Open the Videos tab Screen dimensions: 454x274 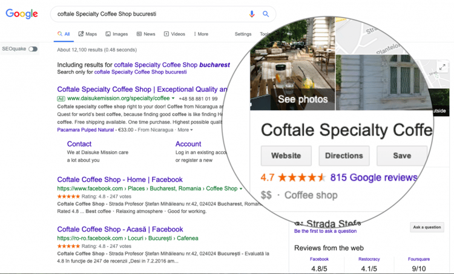coord(174,34)
